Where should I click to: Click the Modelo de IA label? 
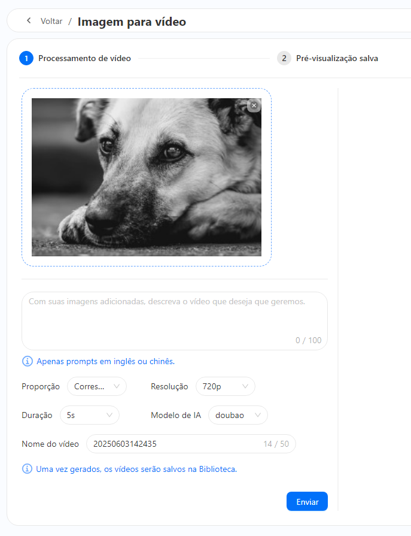176,416
